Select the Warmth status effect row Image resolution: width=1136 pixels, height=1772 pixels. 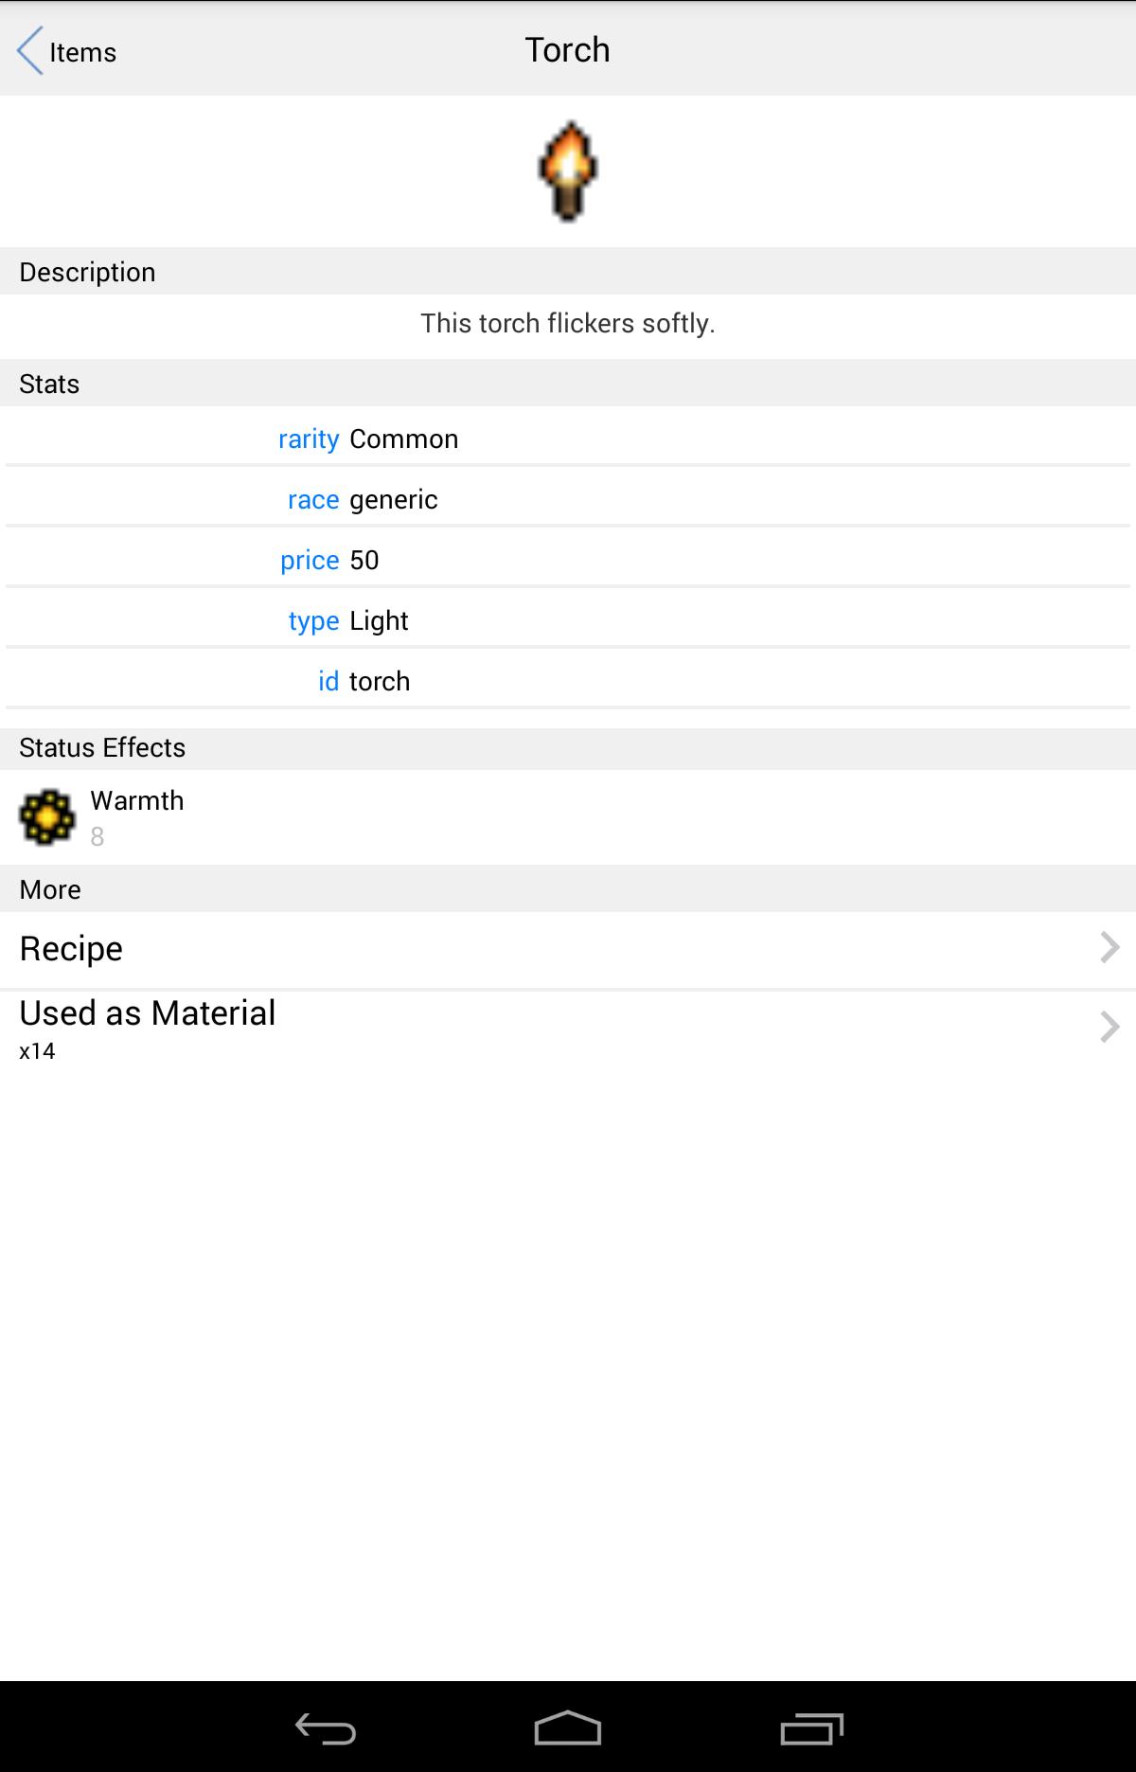tap(568, 816)
